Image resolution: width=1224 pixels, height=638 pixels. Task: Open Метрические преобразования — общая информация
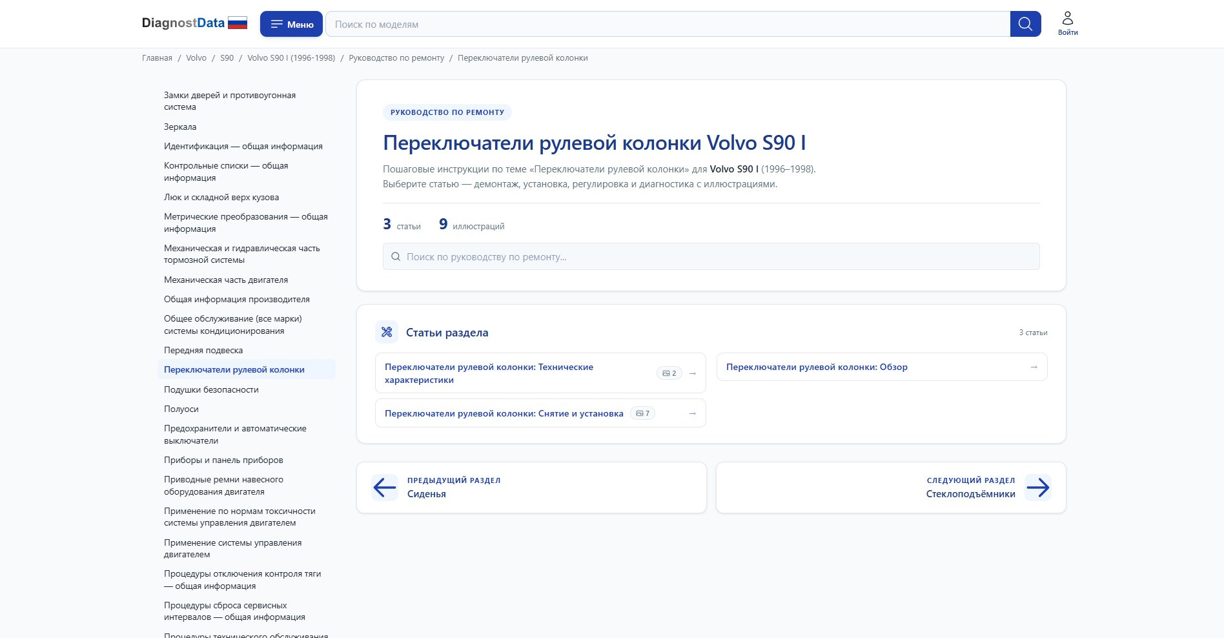246,223
